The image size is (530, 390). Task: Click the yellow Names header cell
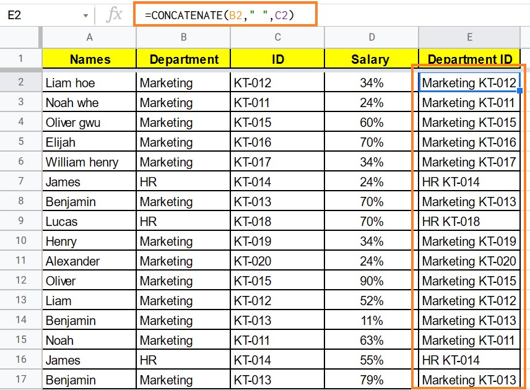pos(89,59)
